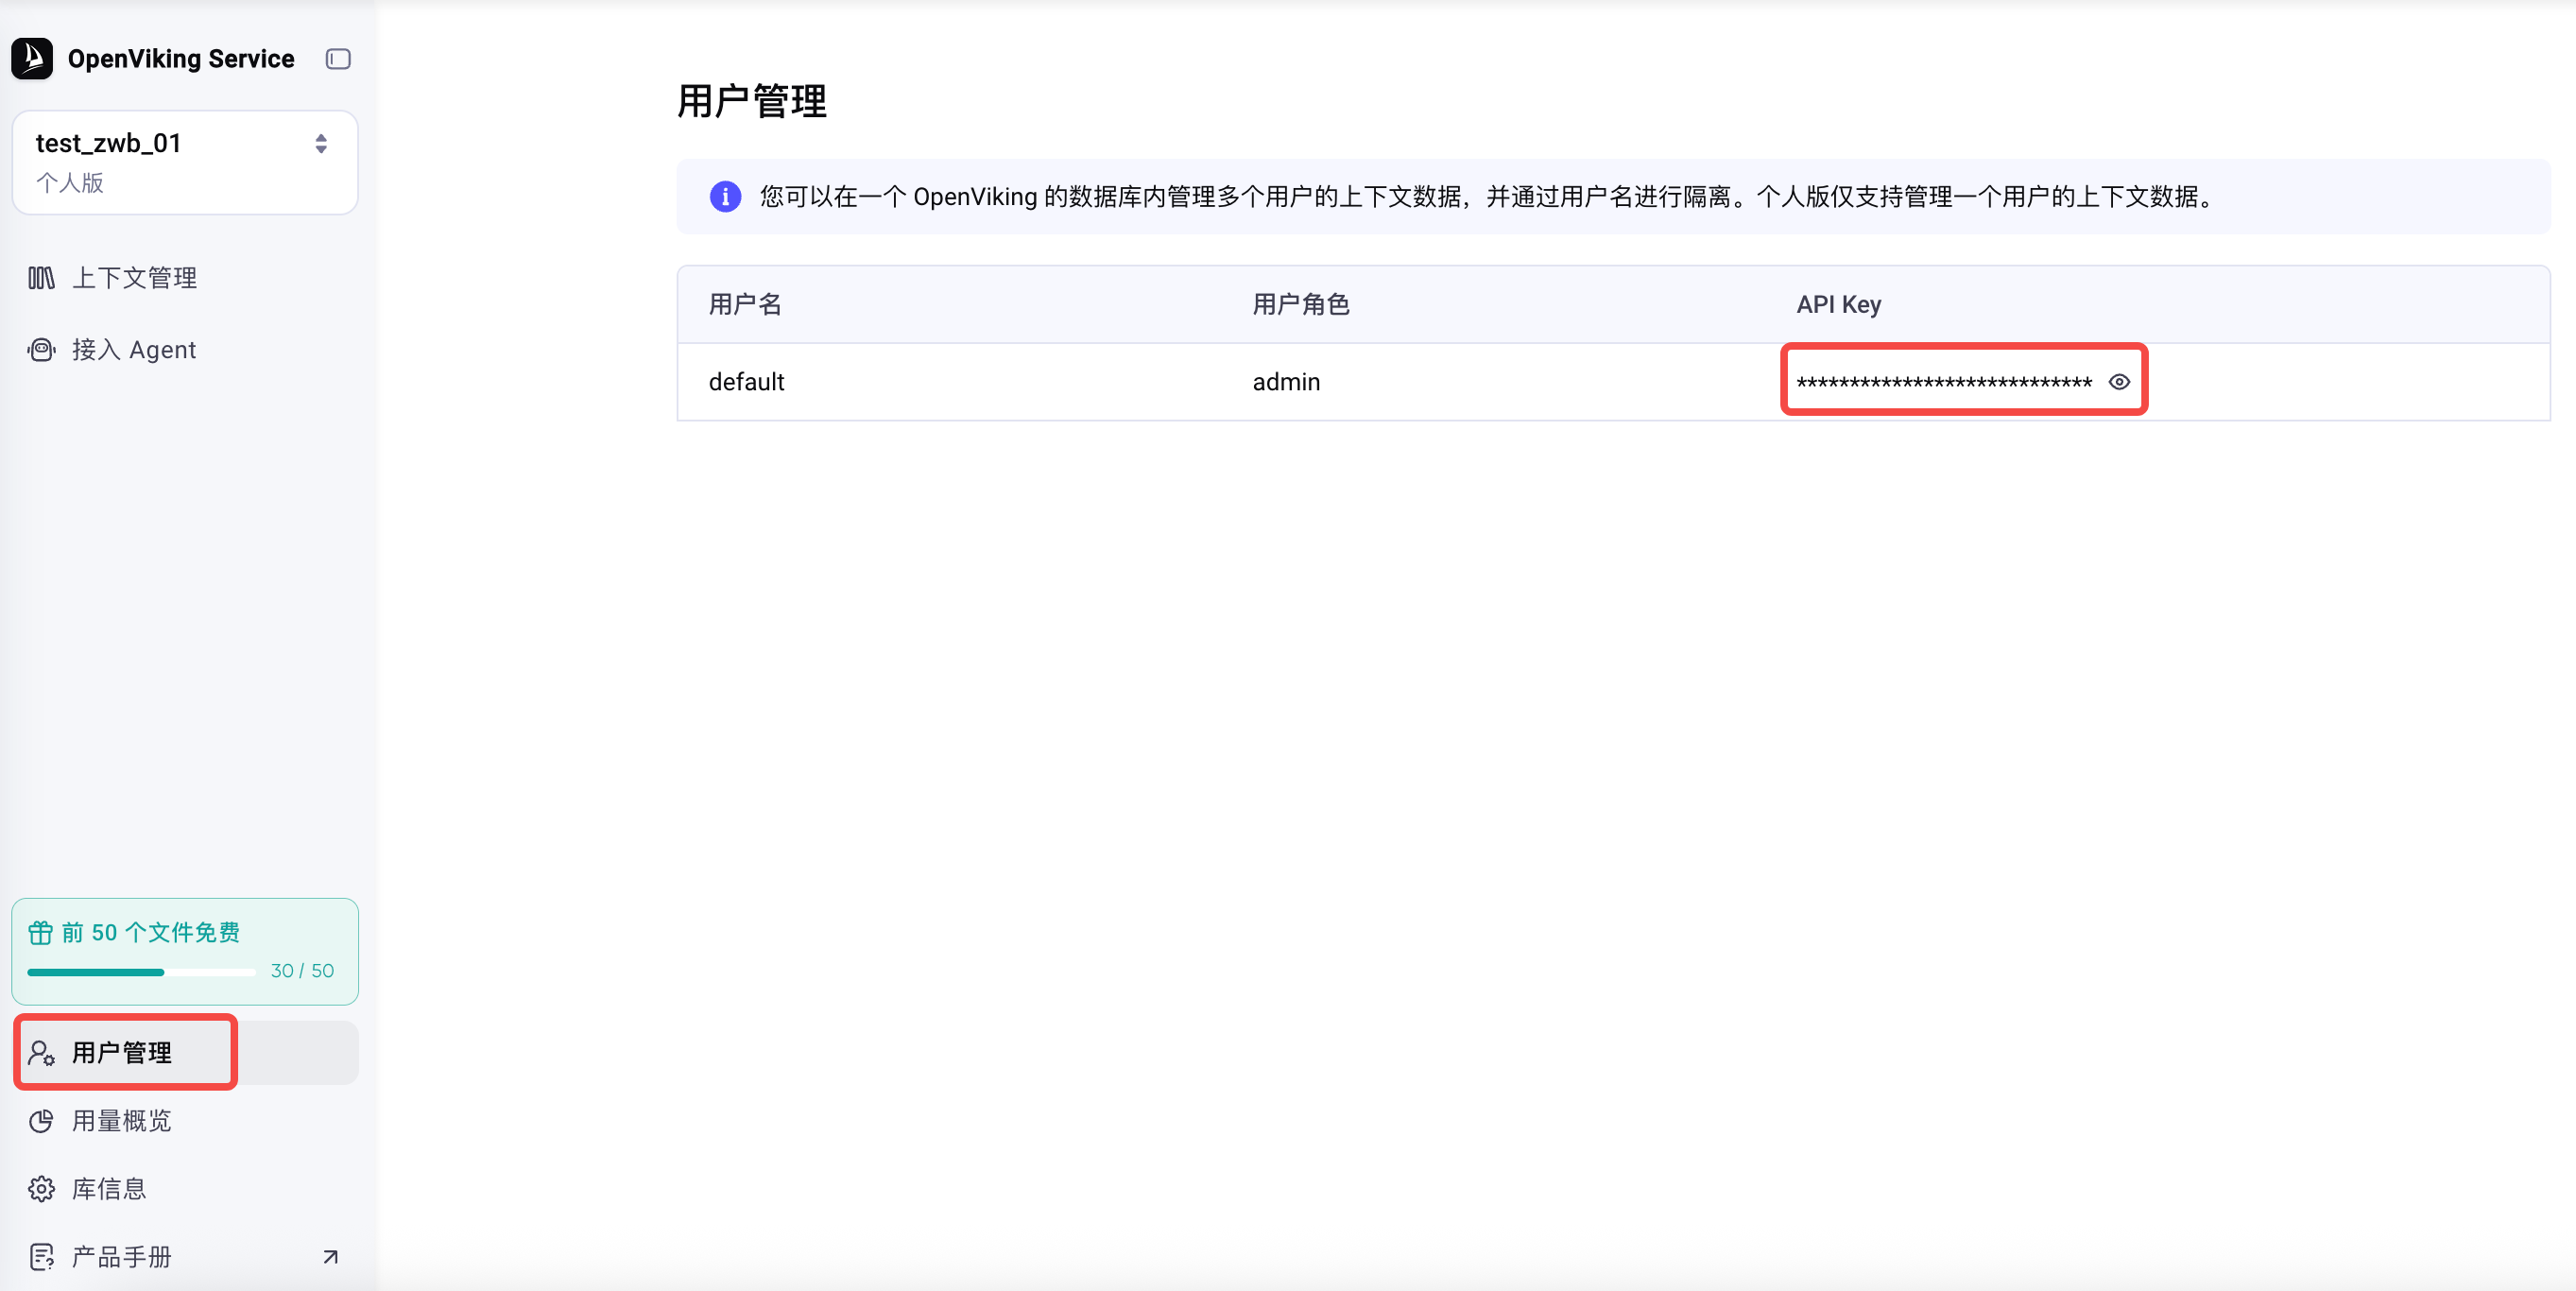Click the 用户管理 page heading

pos(752,101)
